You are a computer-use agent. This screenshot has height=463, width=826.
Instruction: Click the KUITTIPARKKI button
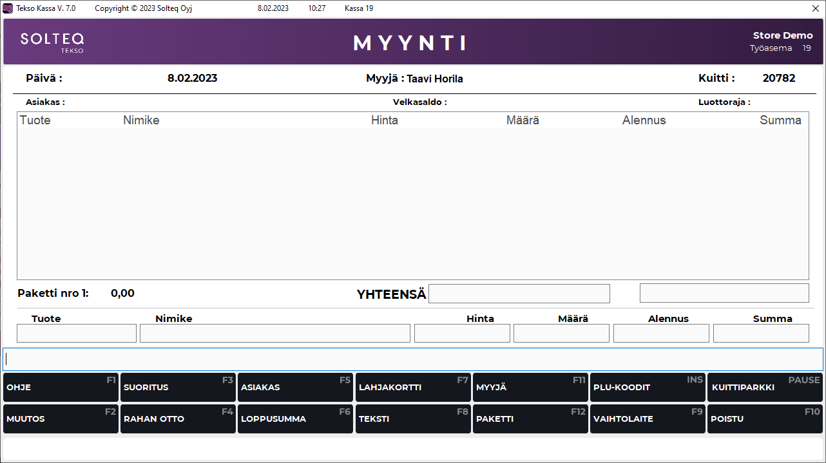coord(765,388)
